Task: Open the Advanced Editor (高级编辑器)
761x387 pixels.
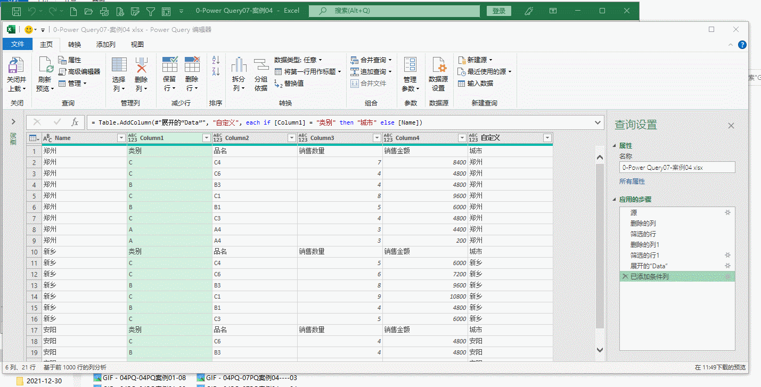Action: [79, 72]
